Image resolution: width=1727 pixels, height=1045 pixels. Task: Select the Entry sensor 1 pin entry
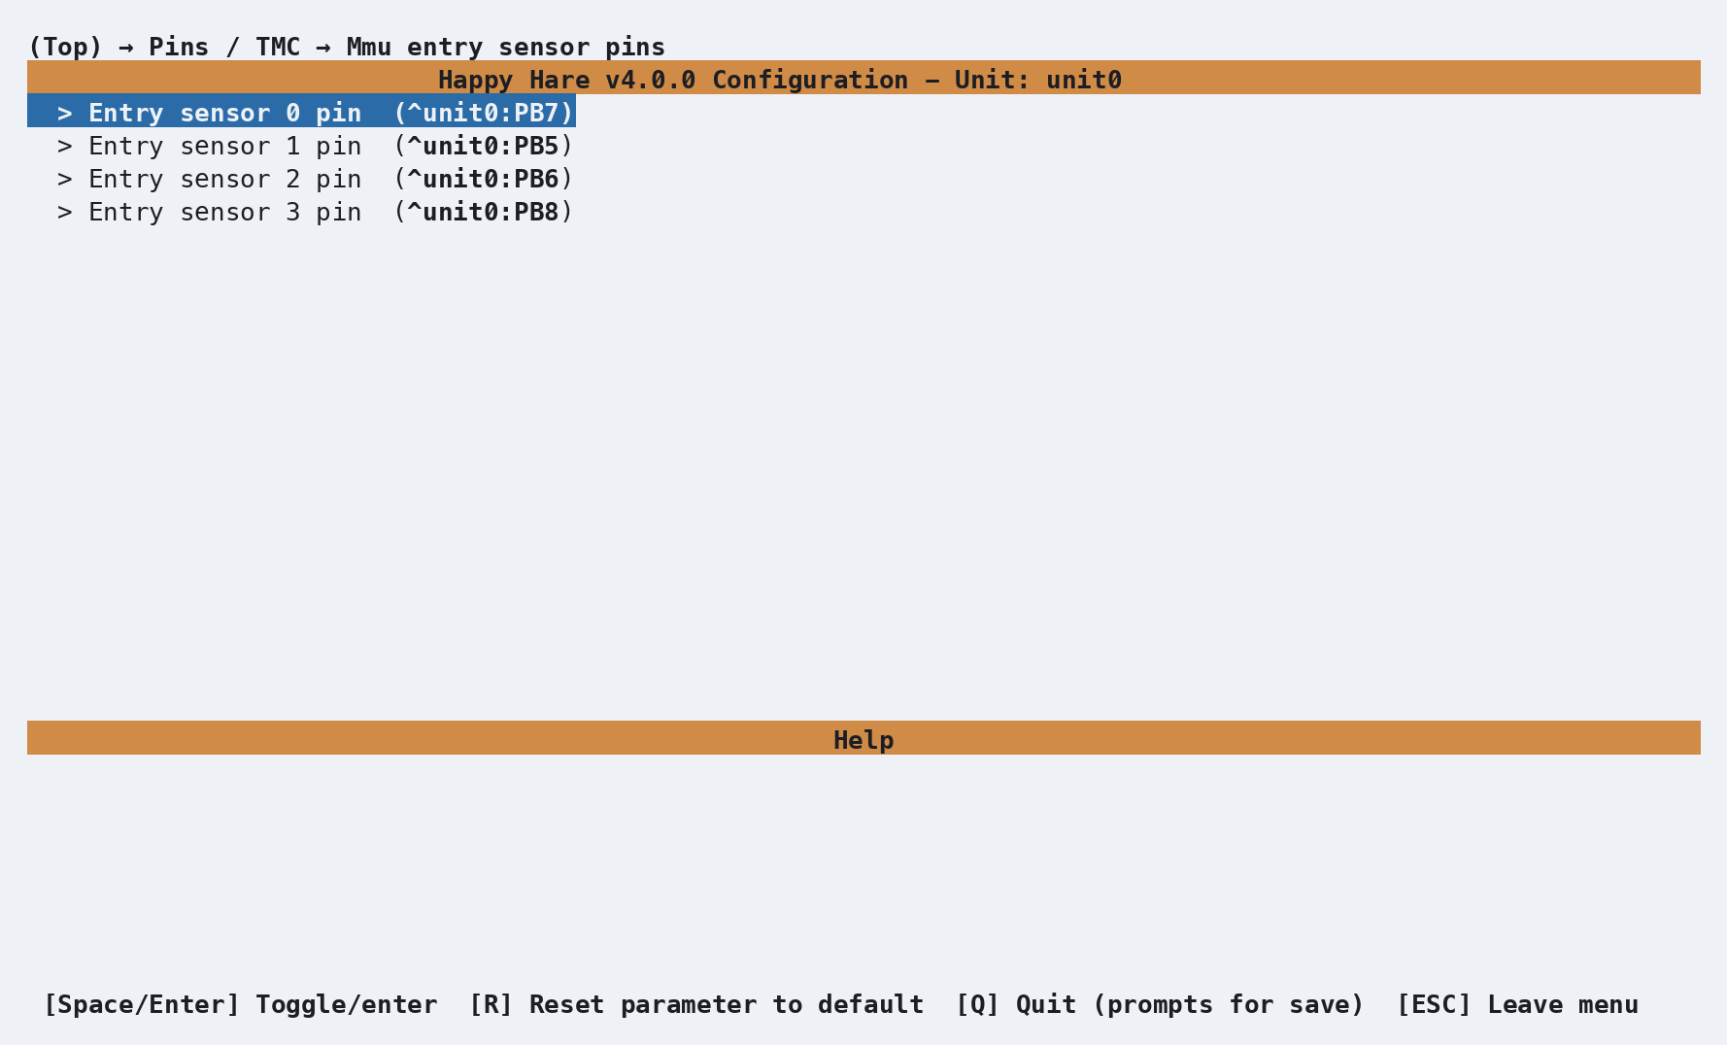301,146
